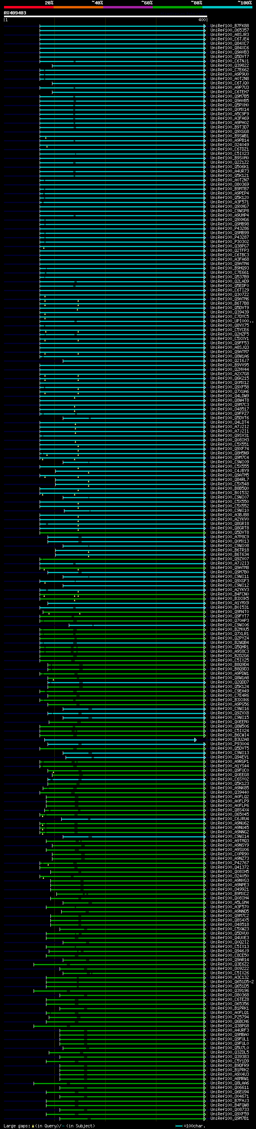Viewport: 256px width, 1129px height.
Task: Open hit UniRef100_O65357
Action: 229,30
